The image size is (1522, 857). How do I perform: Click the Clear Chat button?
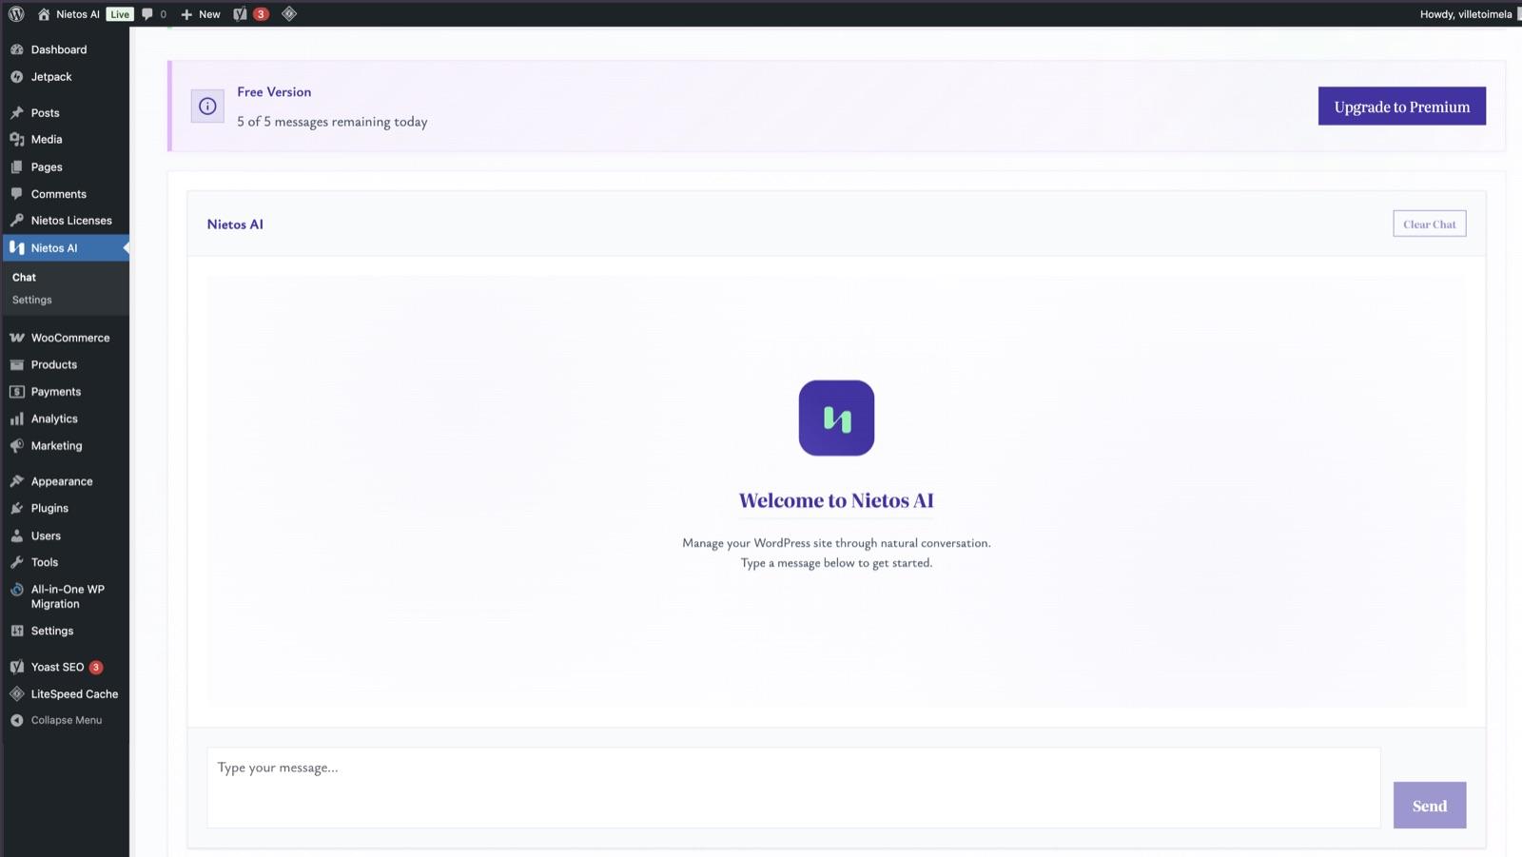click(1429, 224)
